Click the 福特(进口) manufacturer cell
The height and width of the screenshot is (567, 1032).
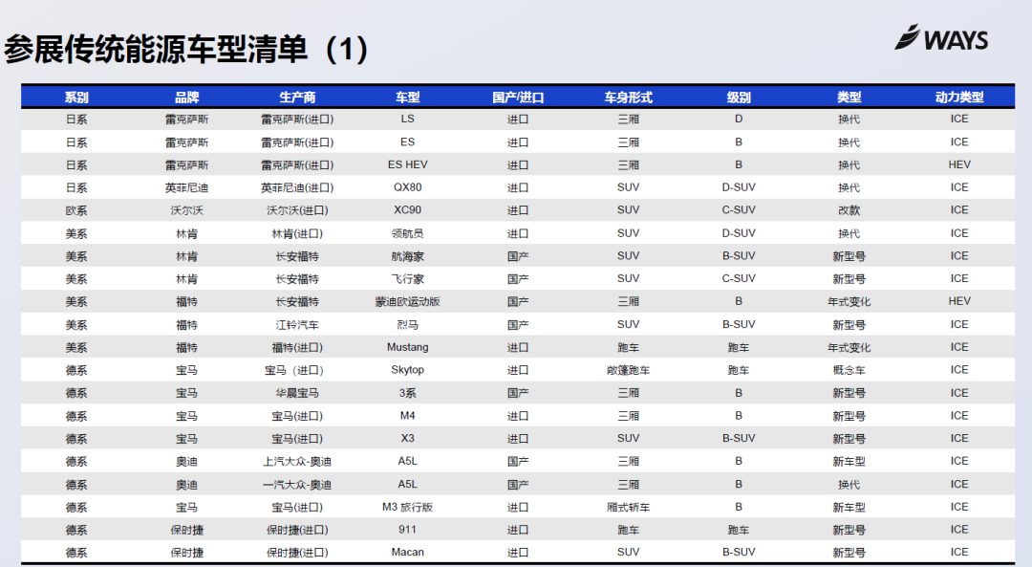pos(297,347)
